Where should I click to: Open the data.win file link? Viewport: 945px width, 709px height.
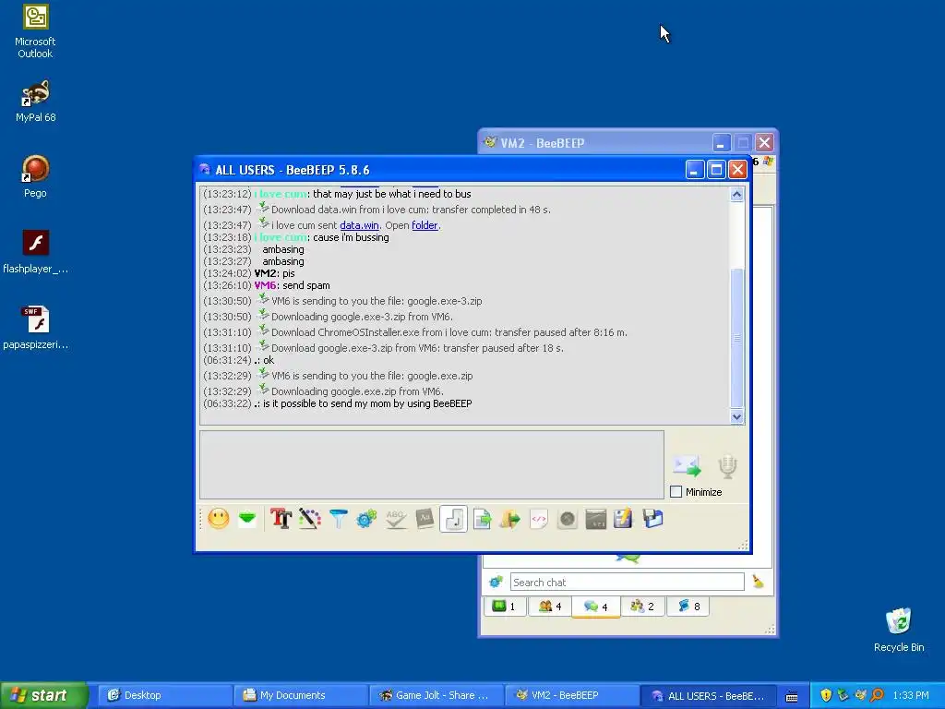coord(359,225)
